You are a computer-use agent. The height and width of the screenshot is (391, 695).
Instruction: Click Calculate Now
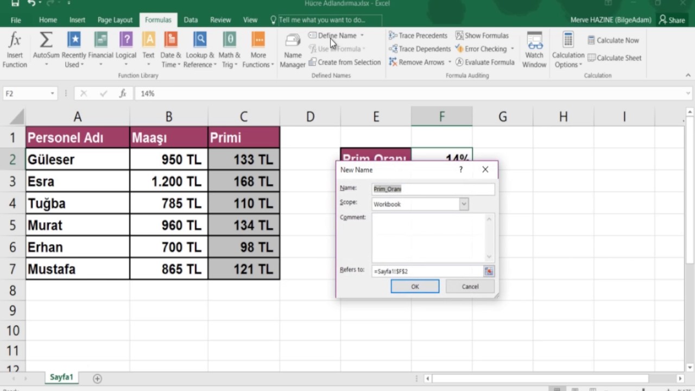(613, 40)
